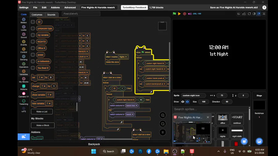
Task: Check the Office X variable checkbox
Action: click(33, 48)
